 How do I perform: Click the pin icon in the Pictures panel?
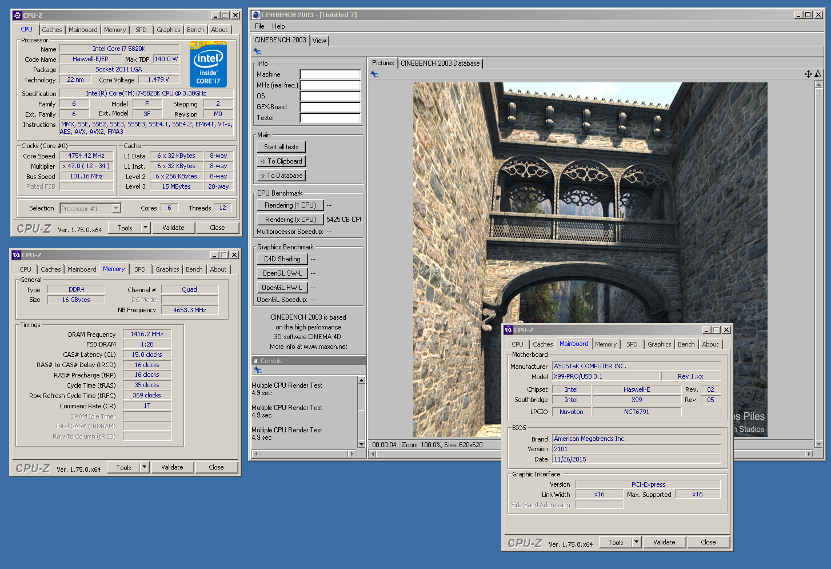tap(374, 74)
